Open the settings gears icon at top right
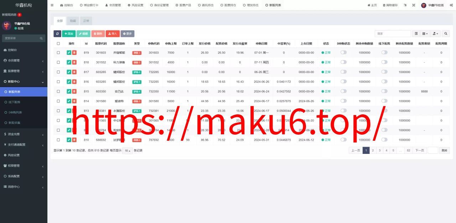 [x=451, y=5]
